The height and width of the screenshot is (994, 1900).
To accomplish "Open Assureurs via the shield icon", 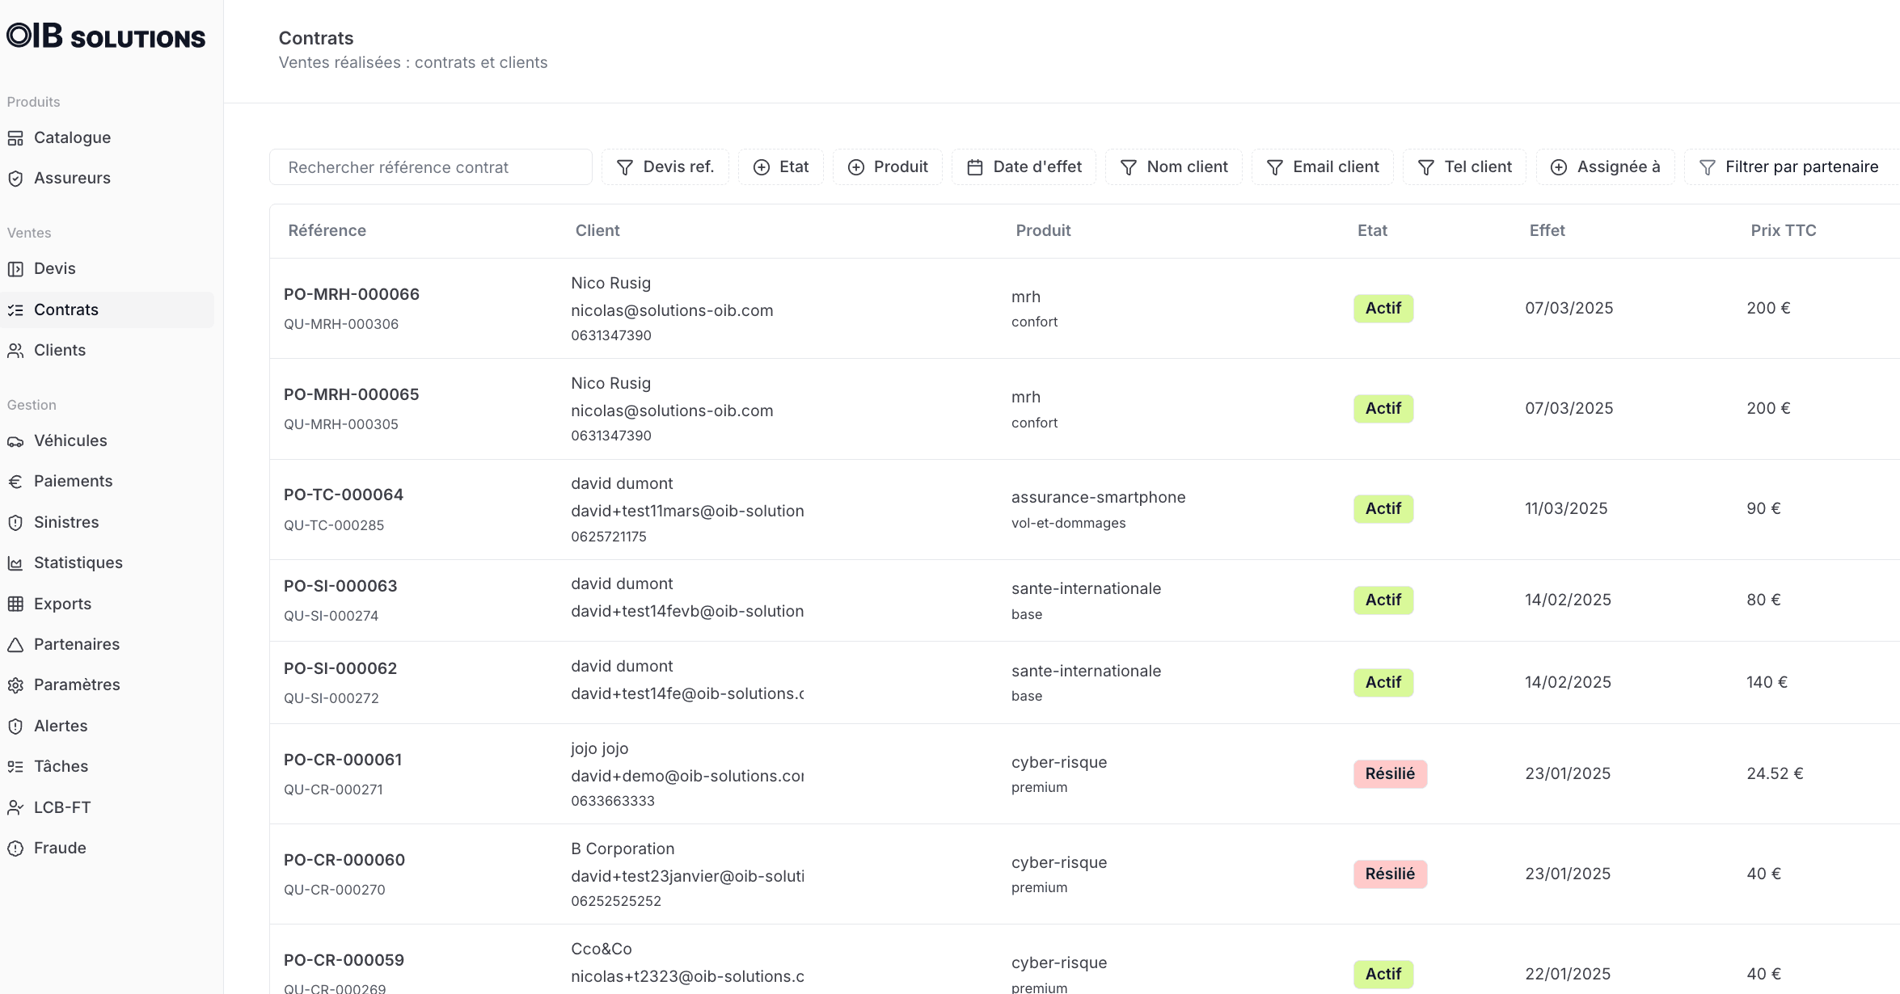I will click(x=16, y=178).
